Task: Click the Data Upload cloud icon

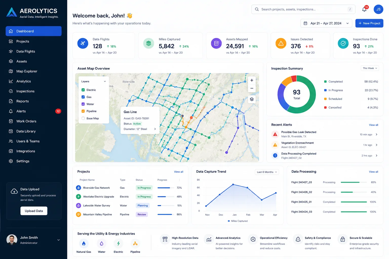Action: pos(14,191)
